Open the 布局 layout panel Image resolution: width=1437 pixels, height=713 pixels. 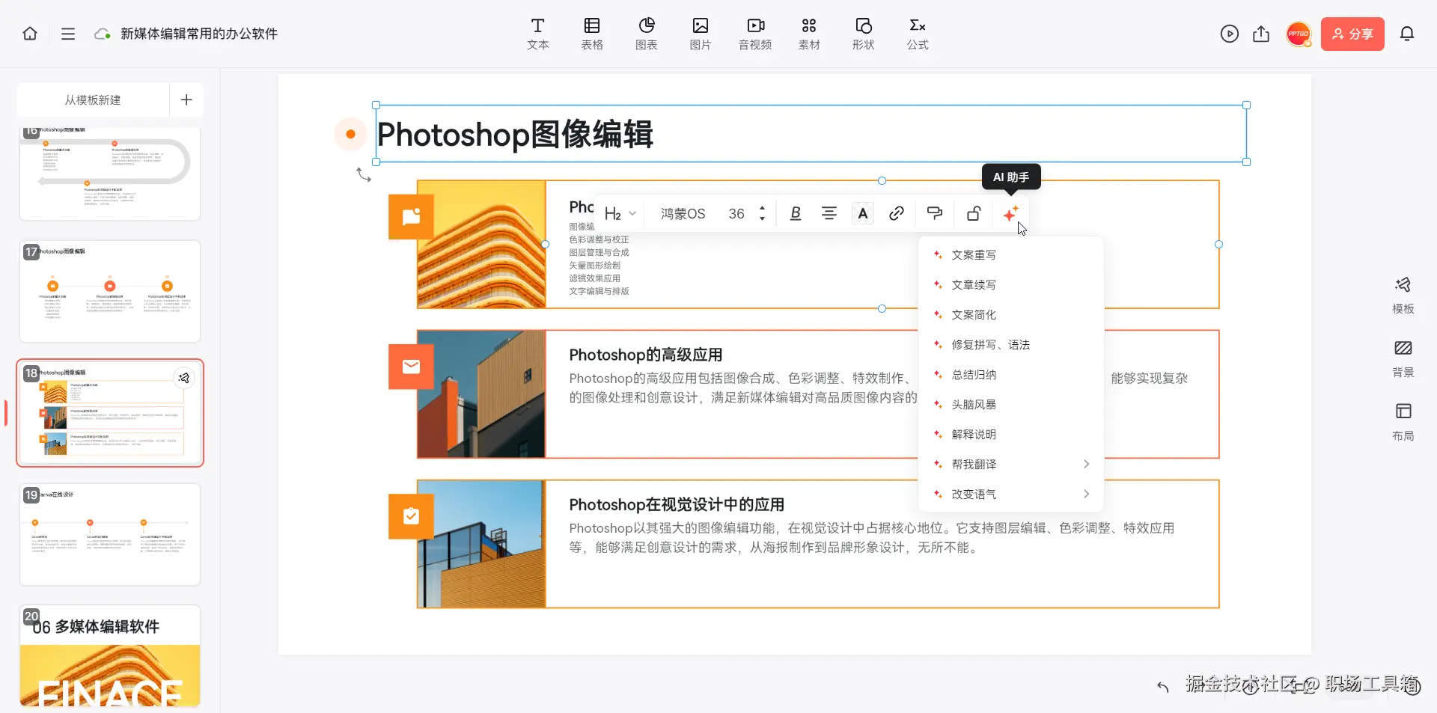(1403, 422)
